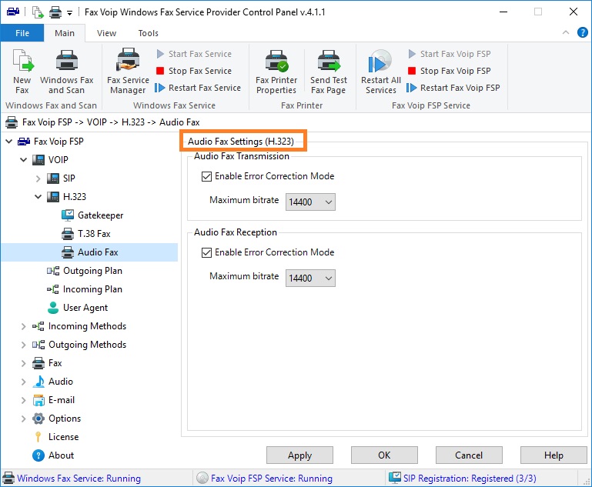The height and width of the screenshot is (487, 592).
Task: Select Outgoing Plan in tree
Action: [85, 271]
